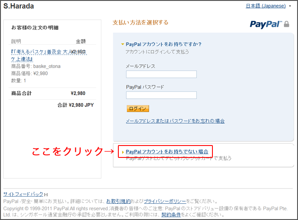Viewport: 298px width, 220px height.
Task: Click the 数量: 1 text
Action: click(18, 80)
